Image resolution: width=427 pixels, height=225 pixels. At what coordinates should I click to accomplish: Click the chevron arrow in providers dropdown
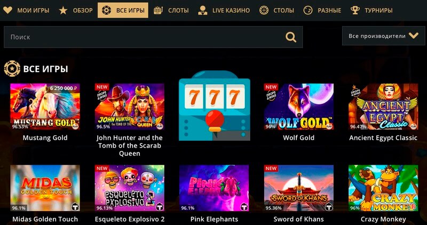tap(413, 35)
